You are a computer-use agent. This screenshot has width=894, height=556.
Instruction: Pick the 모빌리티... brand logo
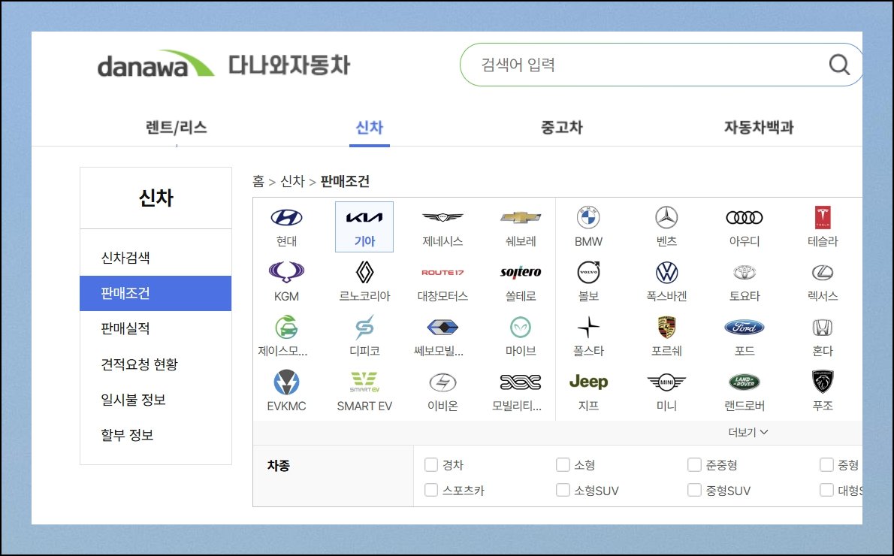pyautogui.click(x=521, y=382)
